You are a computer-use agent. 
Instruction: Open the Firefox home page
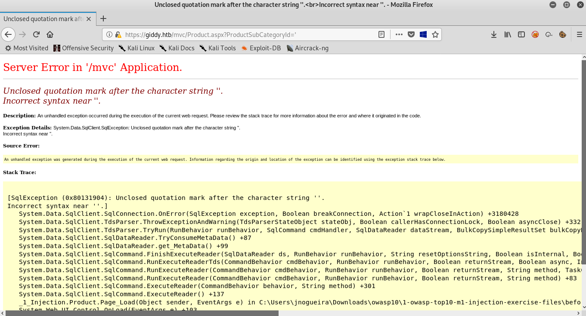[x=50, y=34]
